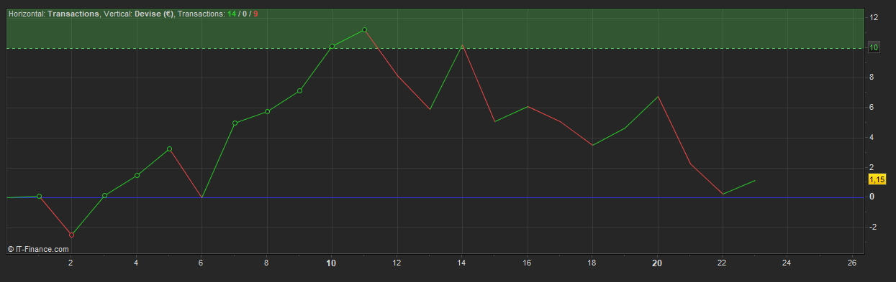Select the data point at transaction 7

(x=235, y=123)
